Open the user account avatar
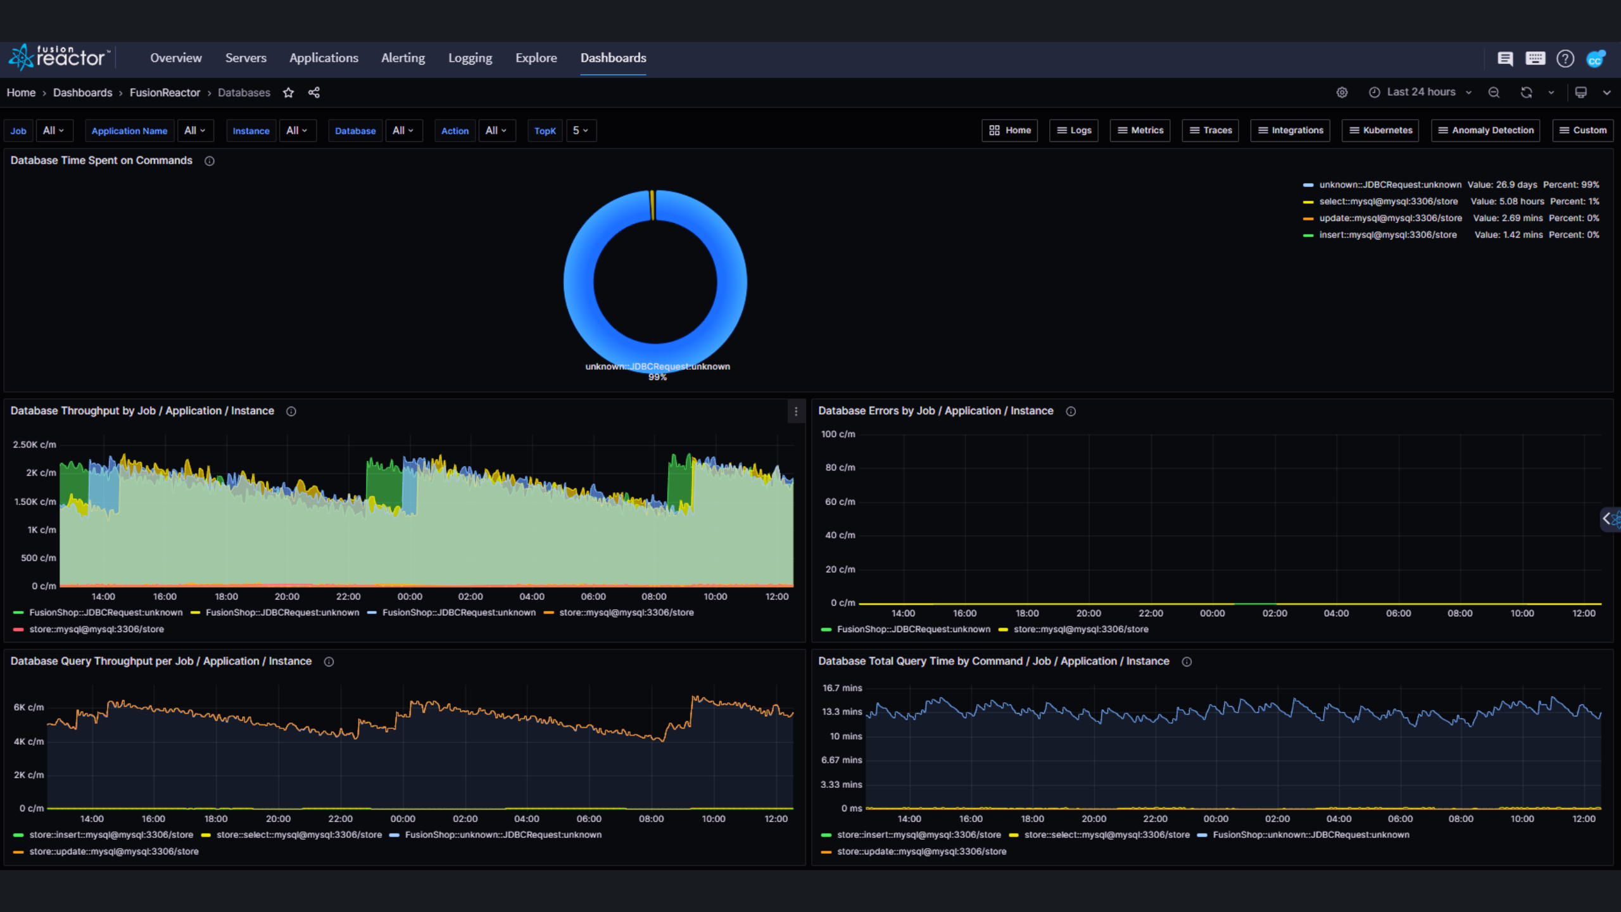The image size is (1621, 912). [1596, 59]
